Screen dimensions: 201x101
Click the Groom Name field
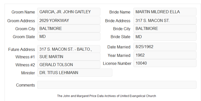[x=69, y=12]
